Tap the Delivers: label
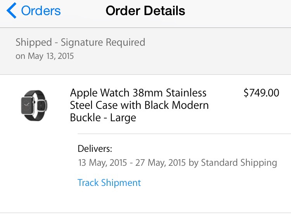 95,149
